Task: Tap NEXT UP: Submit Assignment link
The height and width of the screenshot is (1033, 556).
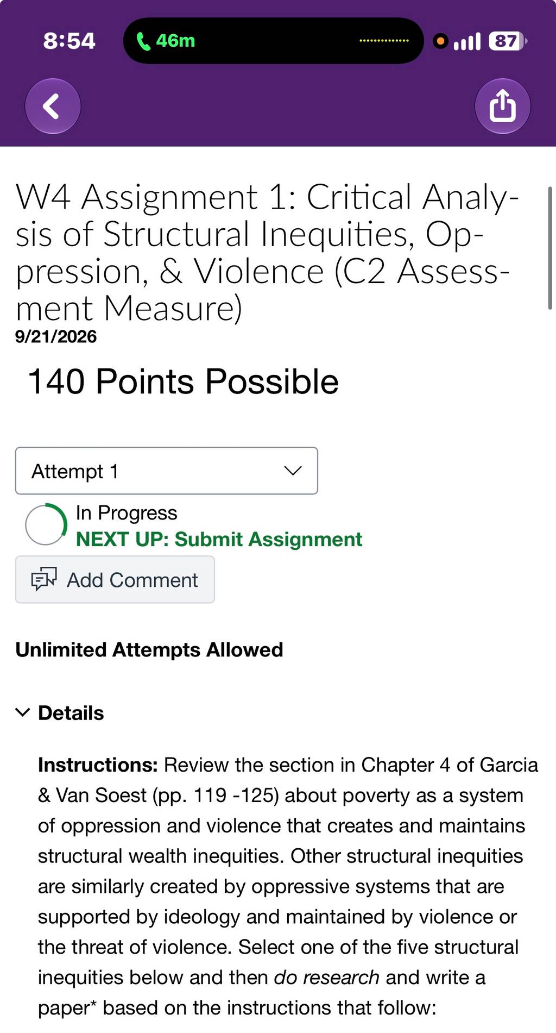Action: click(219, 539)
